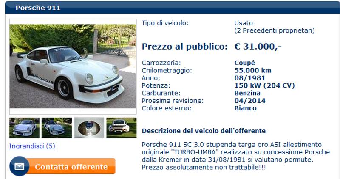Click the € 31.000 price value
This screenshot has height=179, width=340.
[258, 47]
